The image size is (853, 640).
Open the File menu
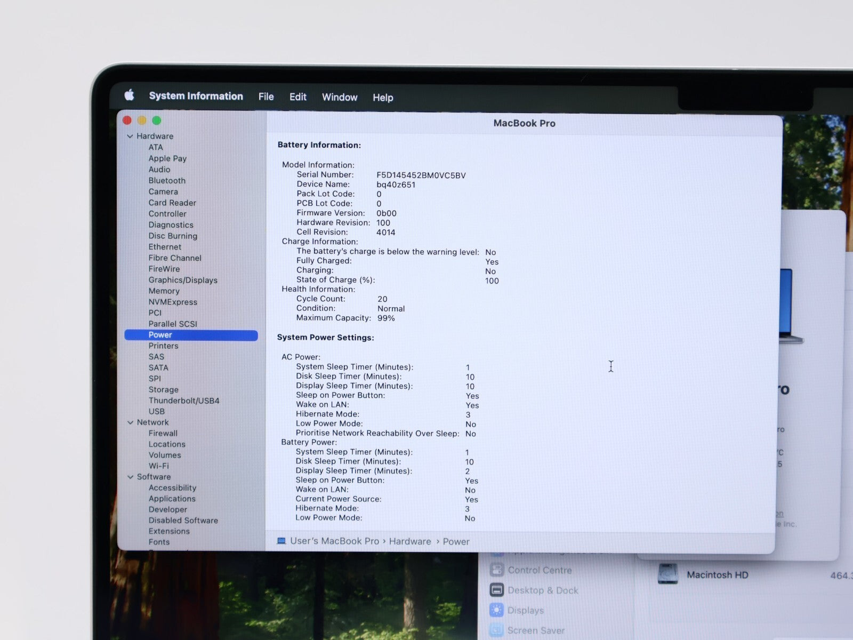[266, 97]
